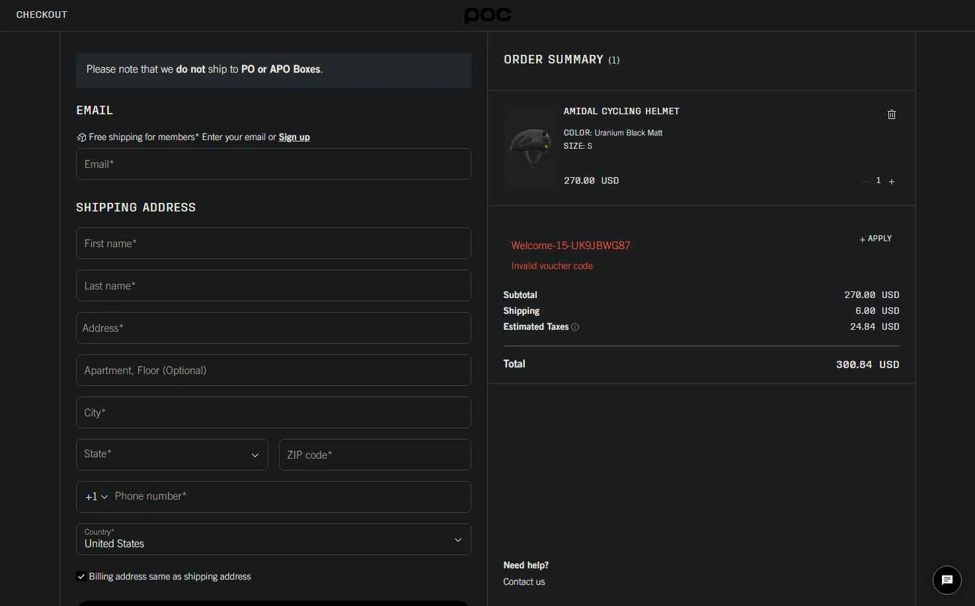Focus the First name field
The image size is (975, 606).
[274, 243]
